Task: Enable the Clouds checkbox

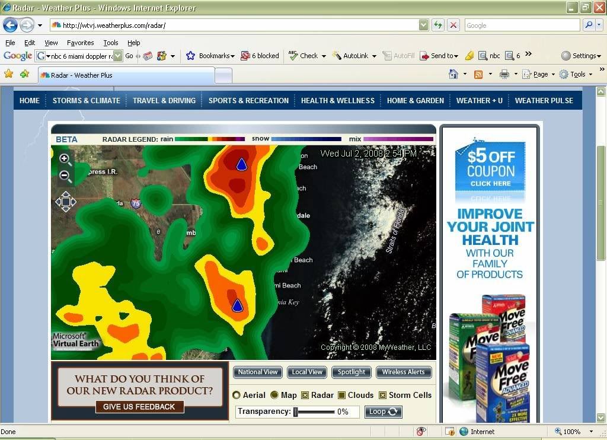Action: click(342, 395)
